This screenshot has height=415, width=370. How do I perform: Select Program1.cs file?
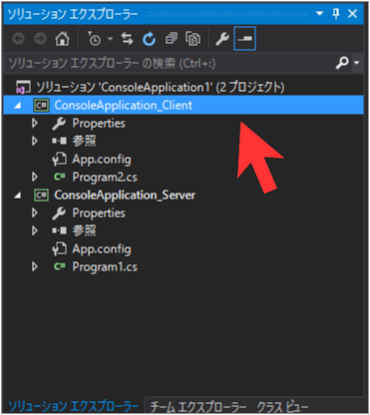point(105,266)
